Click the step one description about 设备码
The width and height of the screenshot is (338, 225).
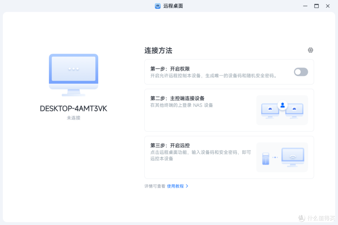pos(213,76)
